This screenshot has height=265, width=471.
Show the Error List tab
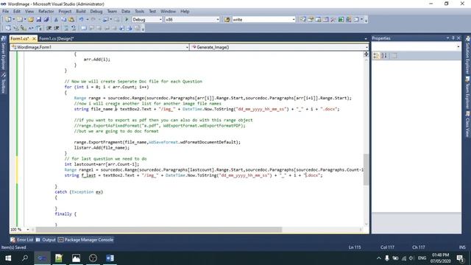coord(22,240)
